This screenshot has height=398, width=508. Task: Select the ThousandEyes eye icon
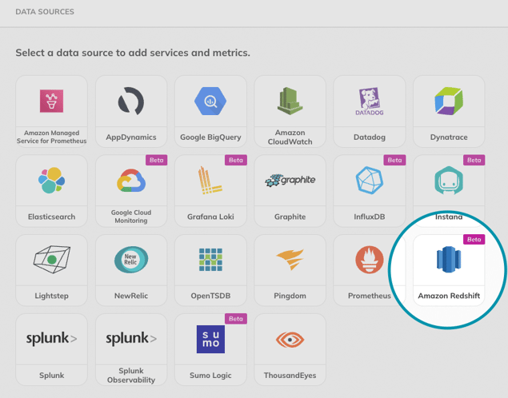[x=290, y=340]
